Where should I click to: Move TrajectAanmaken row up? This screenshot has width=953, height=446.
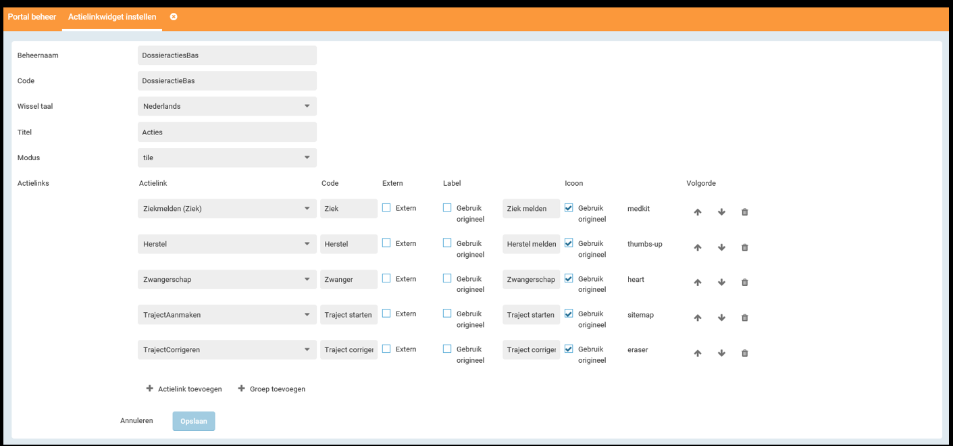(x=698, y=318)
